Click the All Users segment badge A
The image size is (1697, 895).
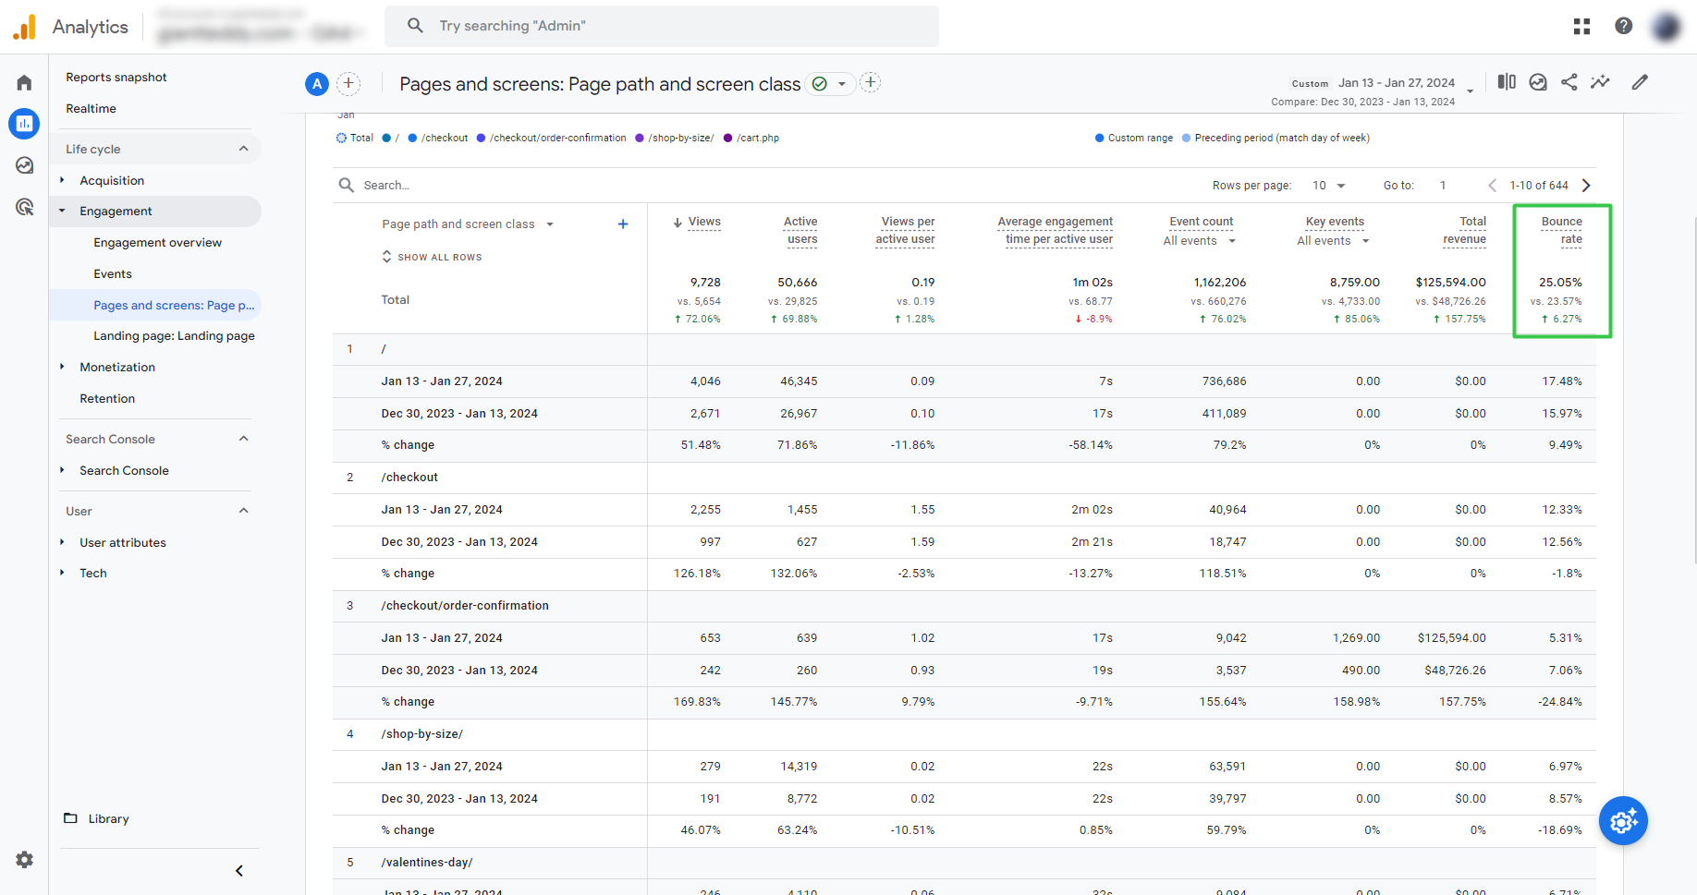point(317,84)
